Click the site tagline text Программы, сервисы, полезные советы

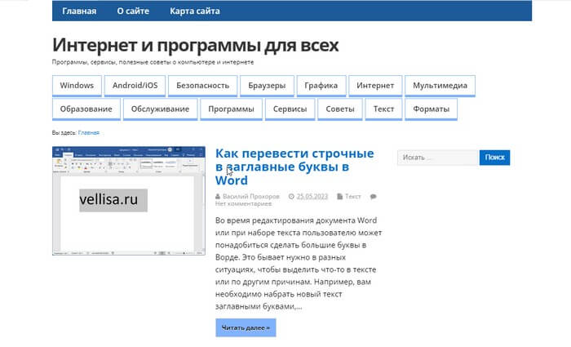(x=153, y=62)
